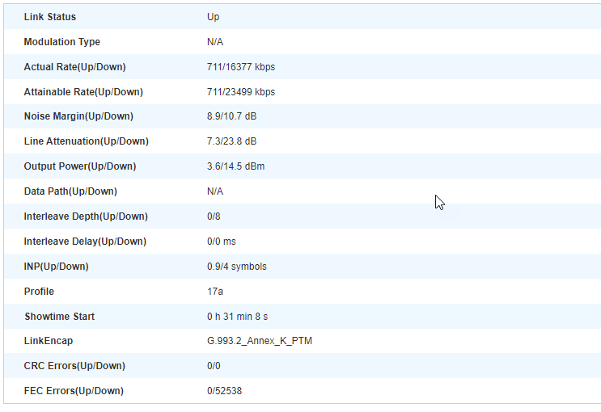Viewport: 601px width, 412px height.
Task: Select the Actual Rate(Up/Down) label
Action: (74, 66)
